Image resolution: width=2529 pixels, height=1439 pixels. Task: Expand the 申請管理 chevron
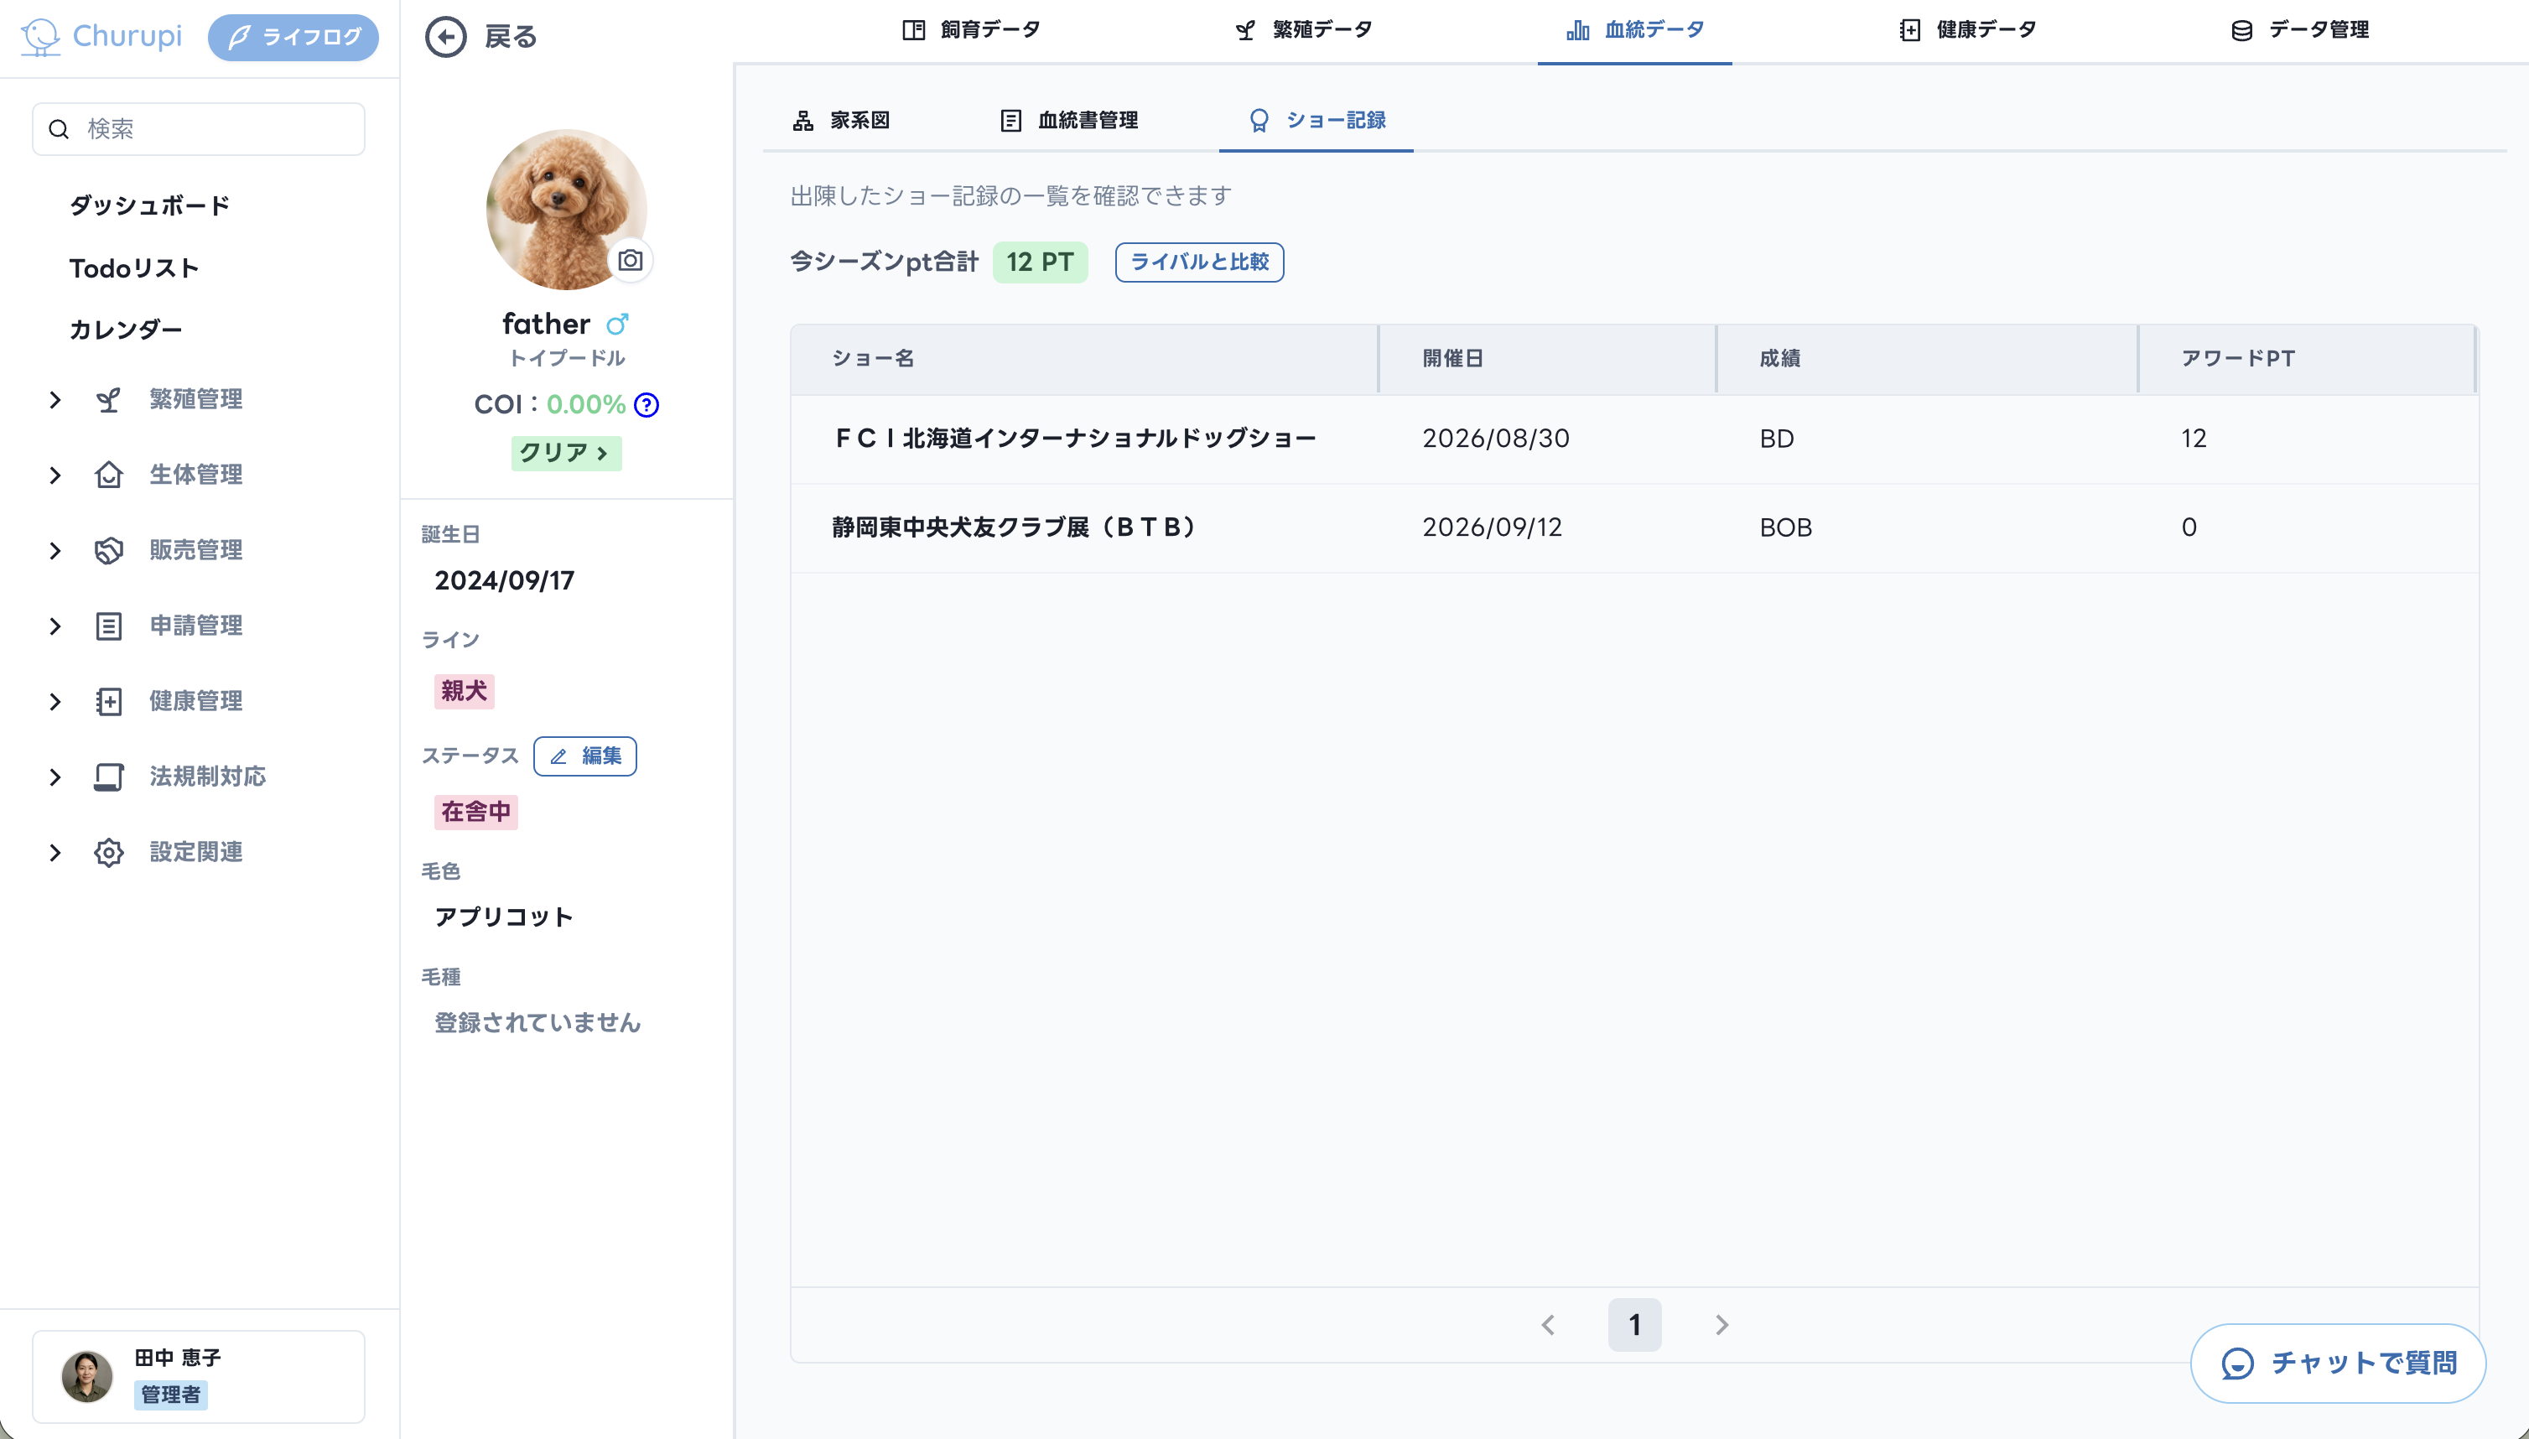55,626
